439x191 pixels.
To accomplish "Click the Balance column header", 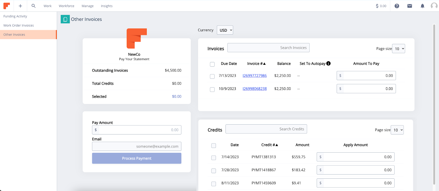I will click(x=284, y=64).
